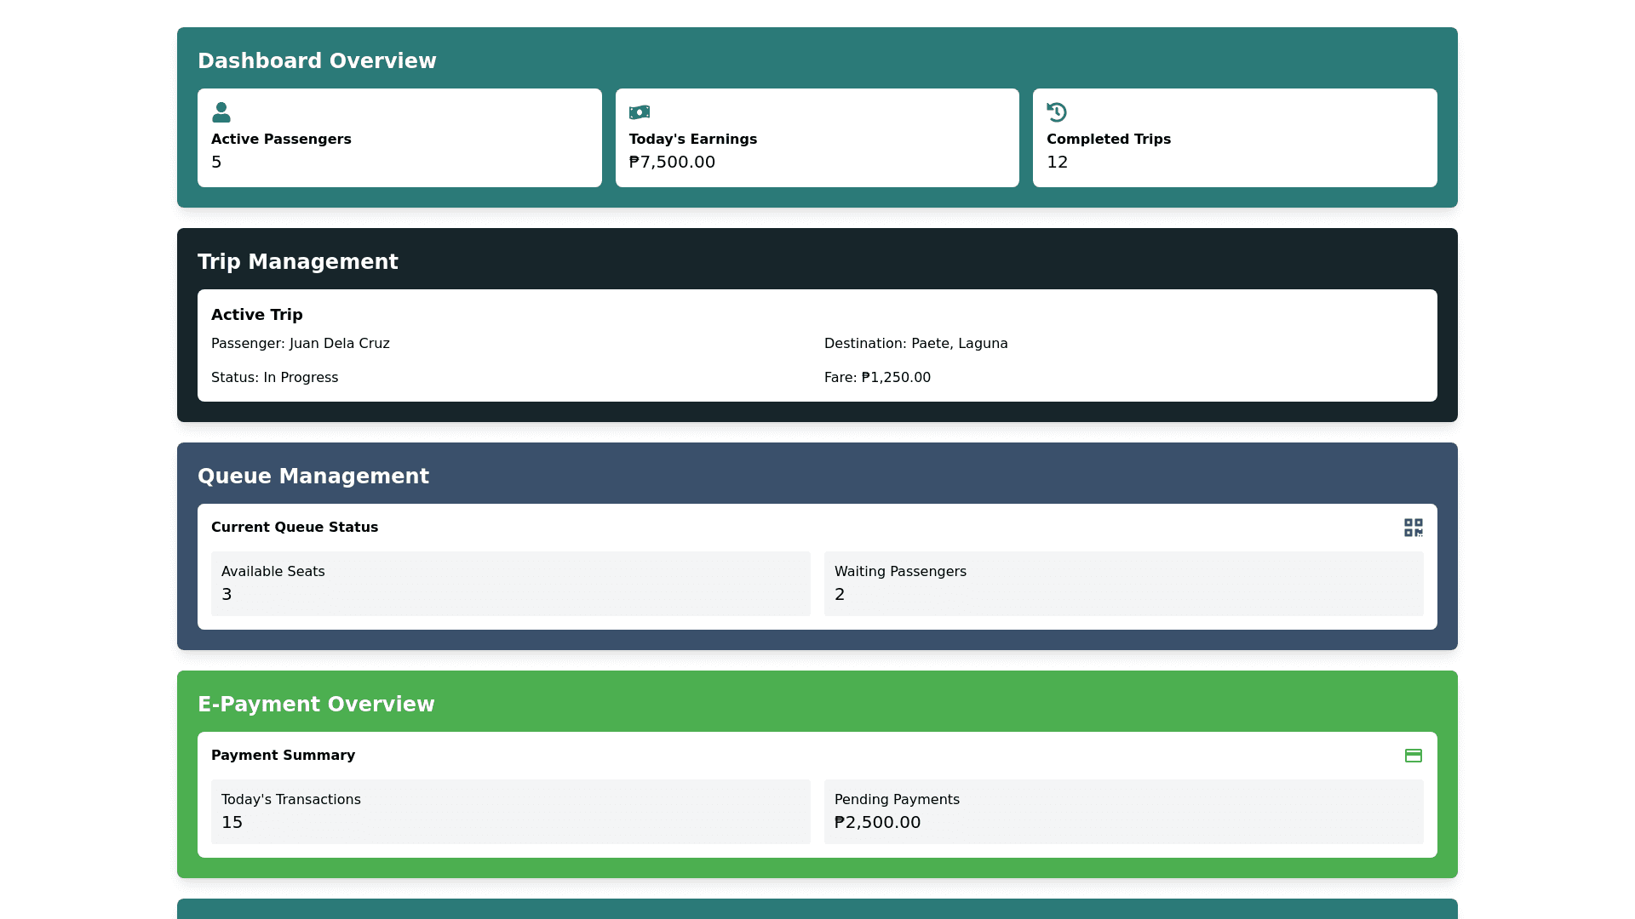Select the Completed Trips card
The image size is (1635, 919).
click(1234, 138)
